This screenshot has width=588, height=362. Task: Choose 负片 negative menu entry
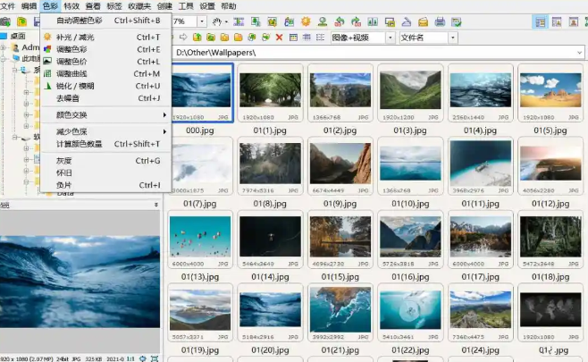point(105,185)
